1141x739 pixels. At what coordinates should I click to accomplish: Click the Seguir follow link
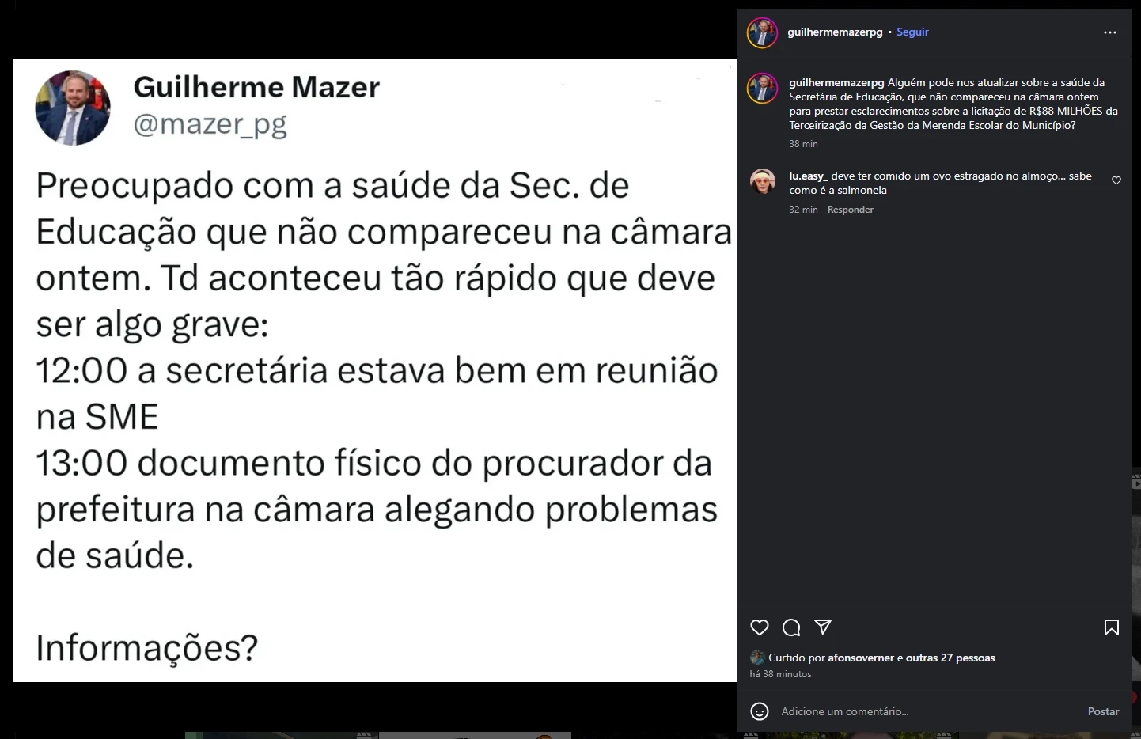tap(912, 32)
